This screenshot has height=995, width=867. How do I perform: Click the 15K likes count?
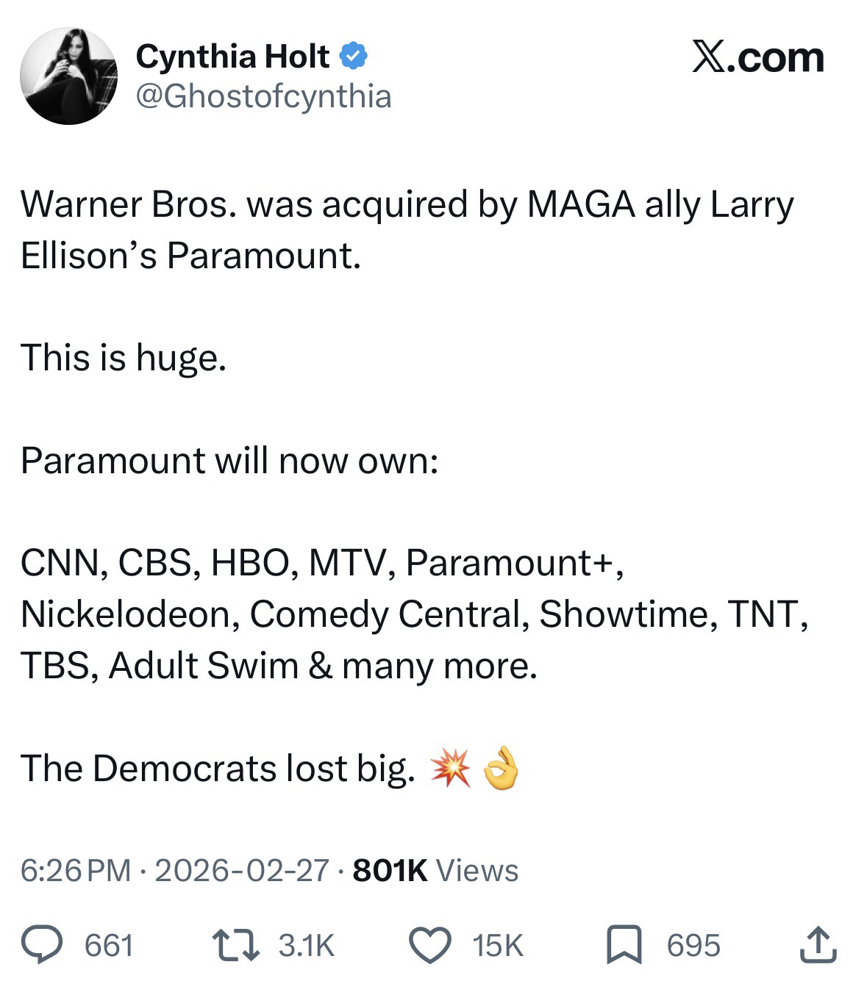click(498, 945)
